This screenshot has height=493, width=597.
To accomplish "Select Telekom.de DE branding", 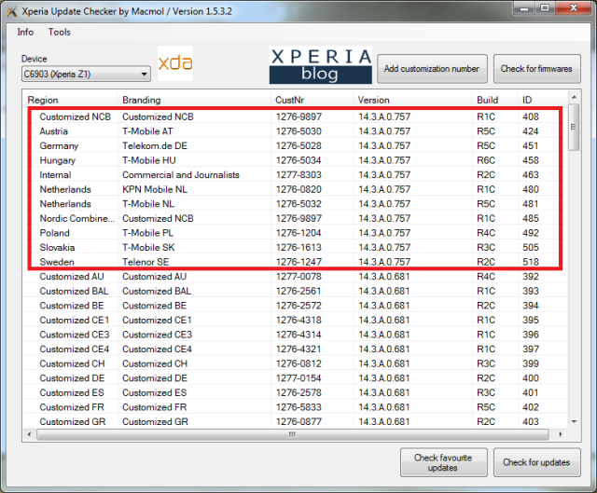I will 155,145.
